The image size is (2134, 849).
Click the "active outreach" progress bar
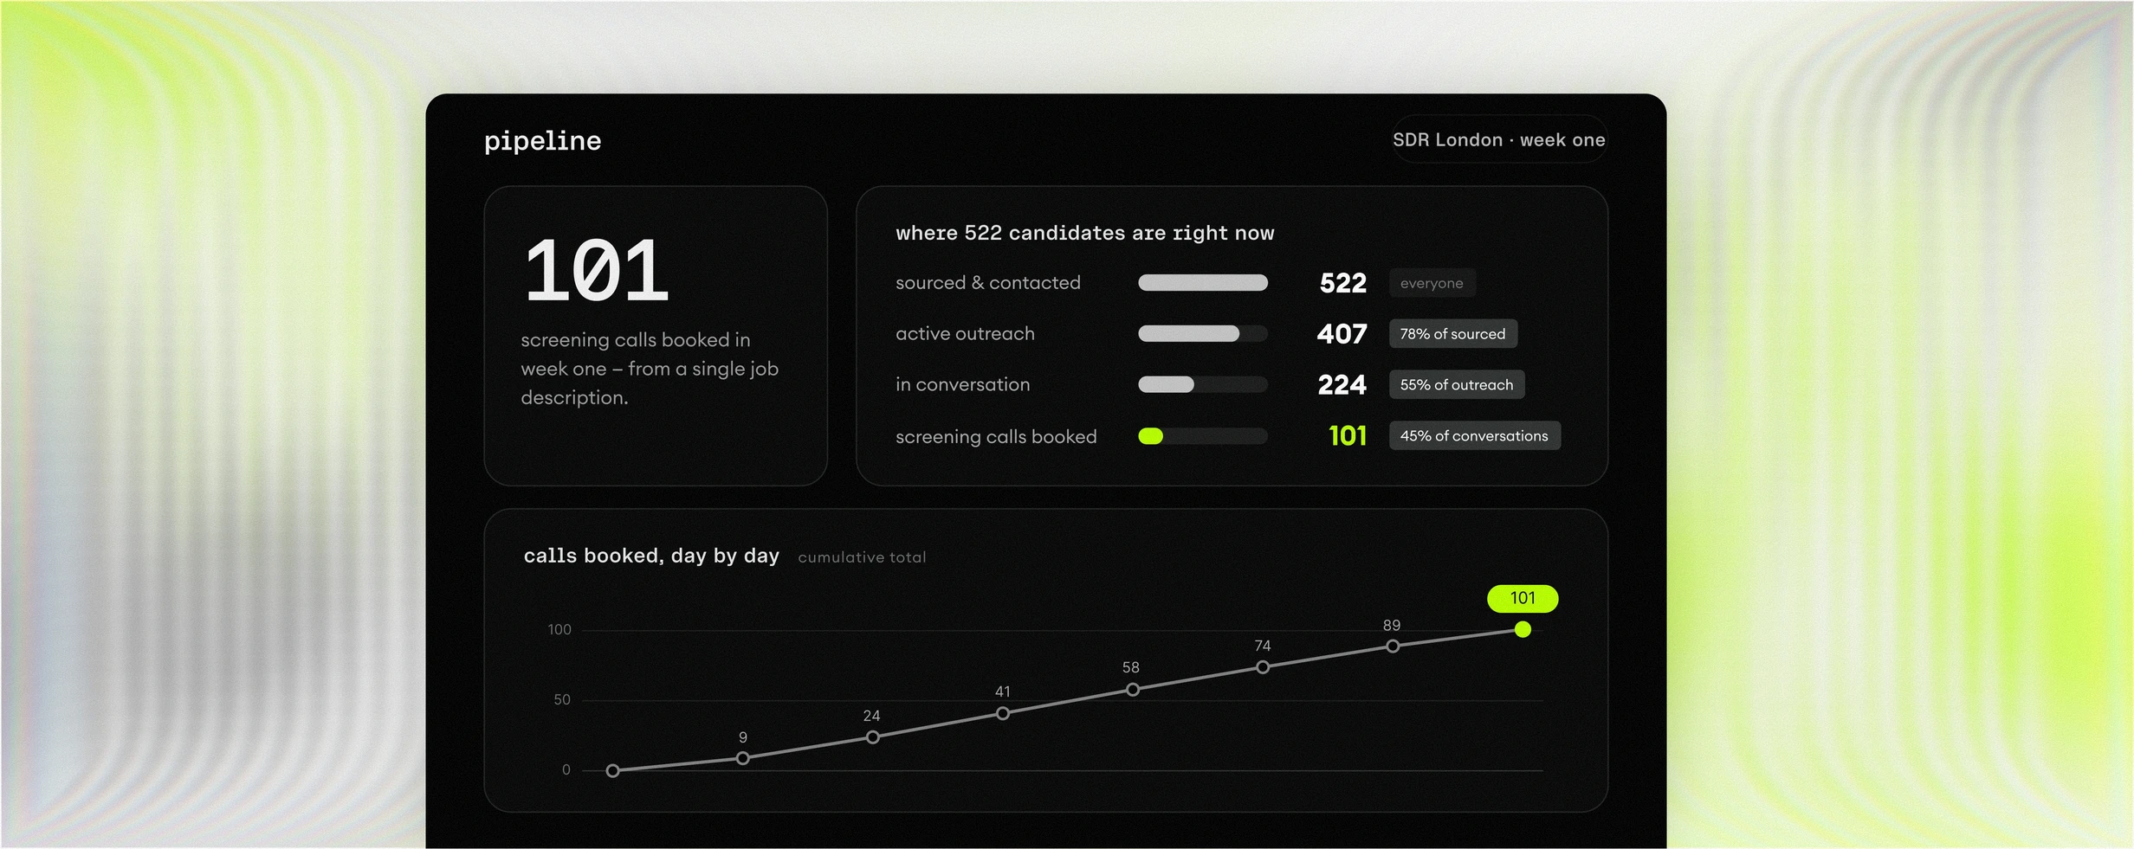pyautogui.click(x=1203, y=334)
